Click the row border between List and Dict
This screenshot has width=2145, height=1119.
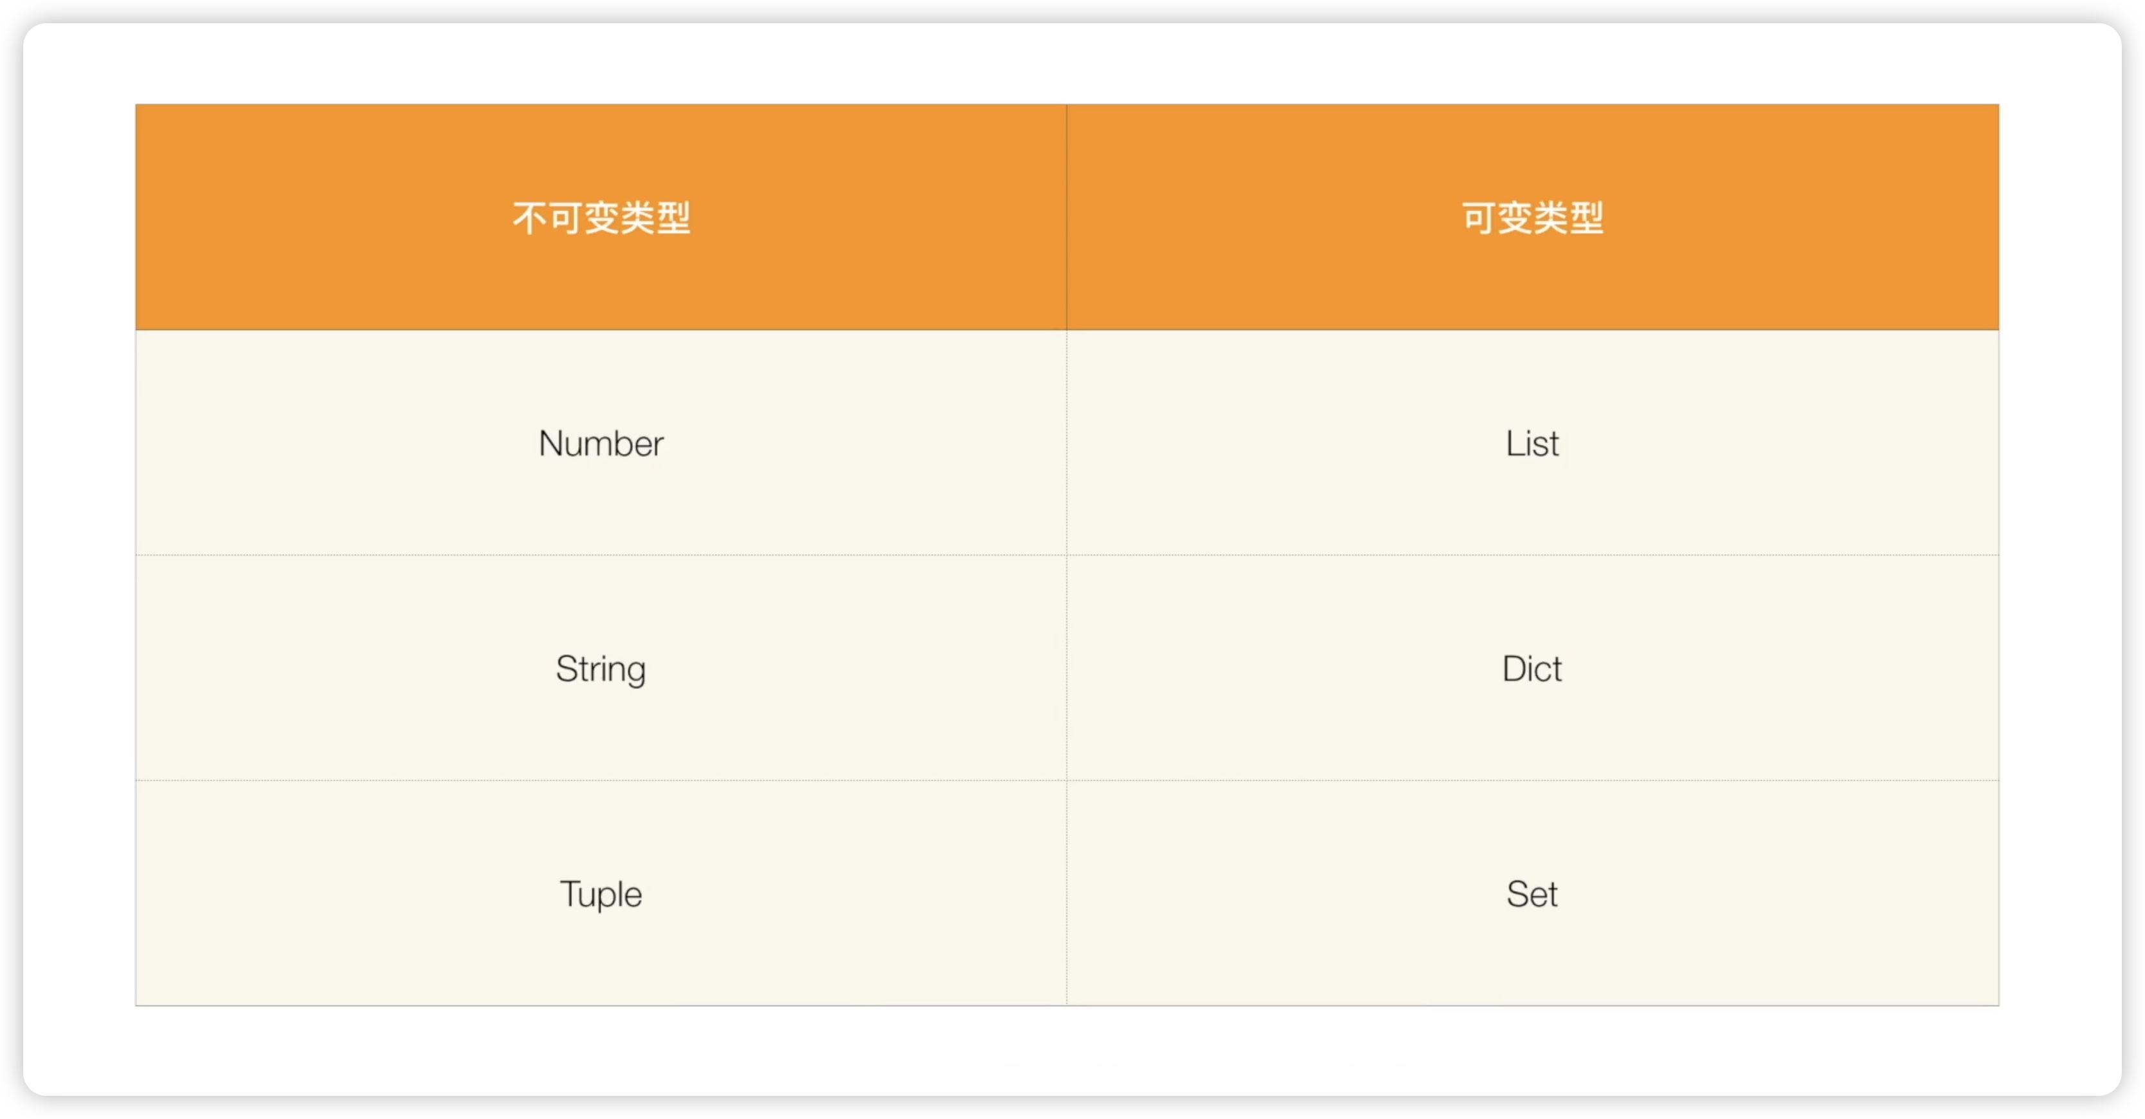(x=1532, y=556)
